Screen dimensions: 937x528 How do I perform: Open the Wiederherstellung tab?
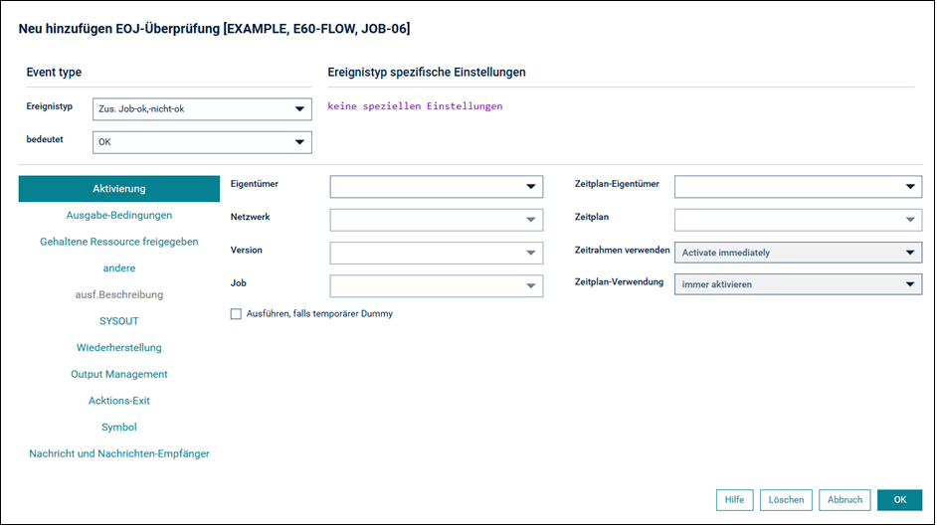tap(119, 348)
